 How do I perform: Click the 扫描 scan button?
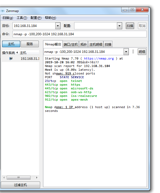[130, 26]
